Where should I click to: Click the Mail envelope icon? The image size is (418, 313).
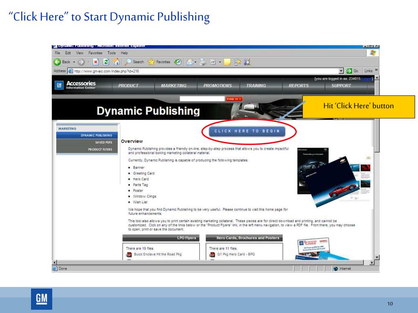tap(190, 62)
